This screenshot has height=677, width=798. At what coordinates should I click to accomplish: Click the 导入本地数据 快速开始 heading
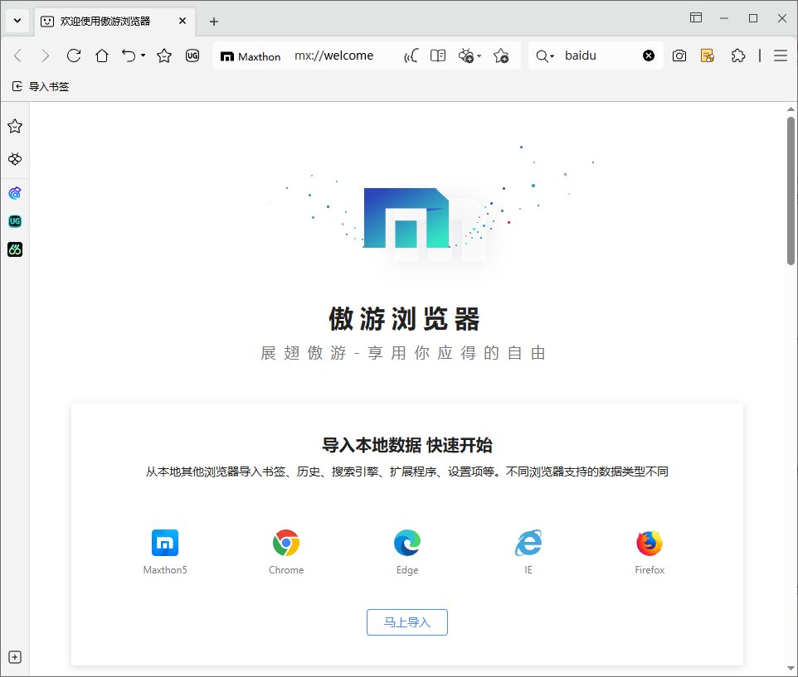(x=407, y=445)
